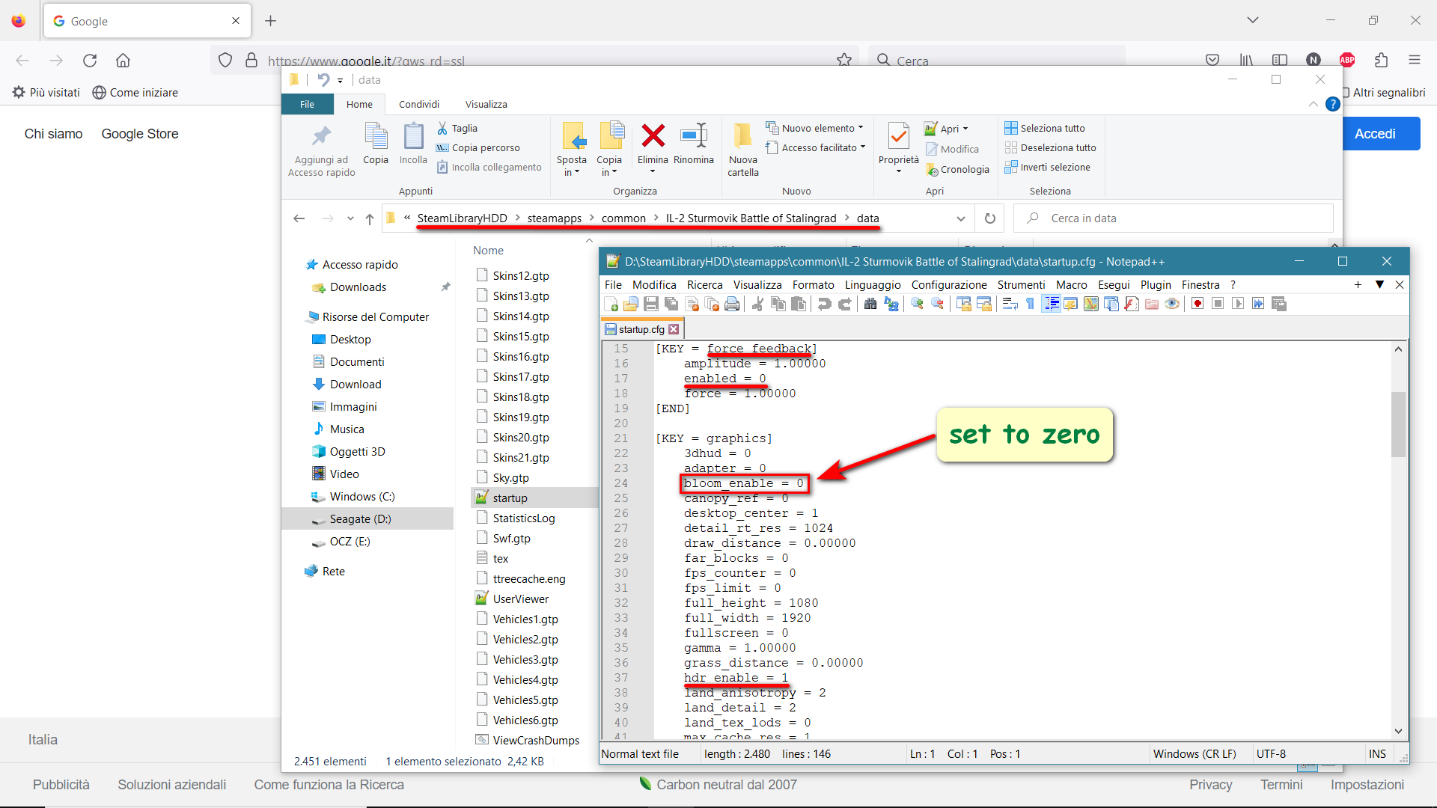
Task: Click the Notepad++ vertical scrollbar thumb
Action: tap(1398, 423)
